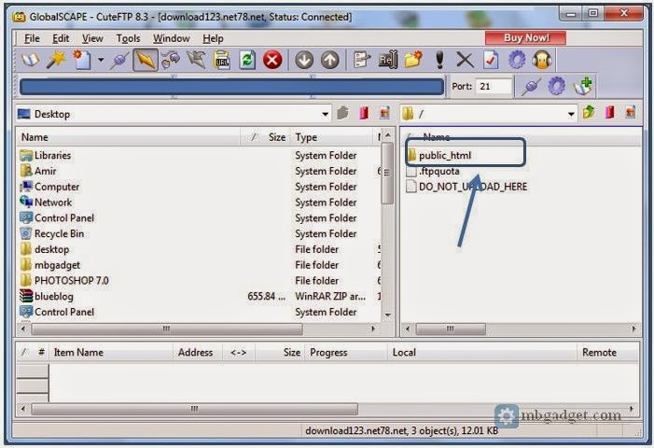
Task: Click the Reconnect icon next to Disconnect
Action: pos(171,60)
